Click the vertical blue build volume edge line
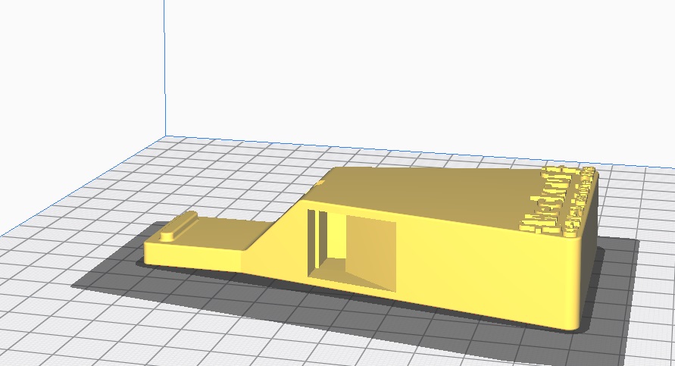 164,68
